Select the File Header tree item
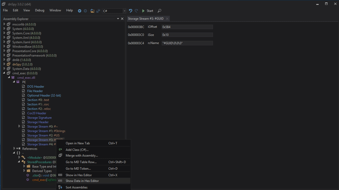The image size is (339, 190). tap(35, 91)
